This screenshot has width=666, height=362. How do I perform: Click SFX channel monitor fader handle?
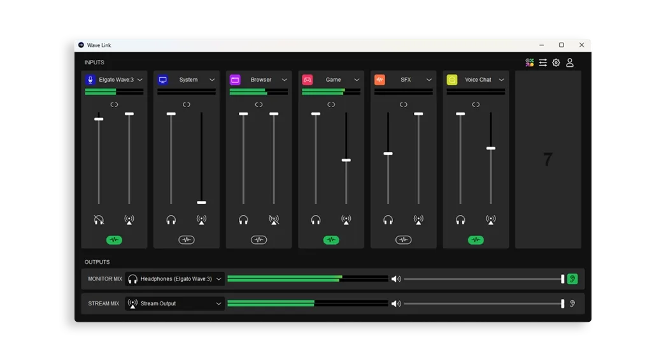388,154
